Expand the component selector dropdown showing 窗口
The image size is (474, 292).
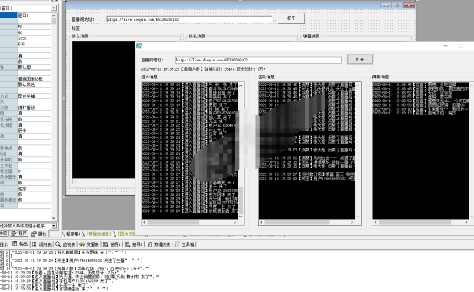tap(54, 8)
